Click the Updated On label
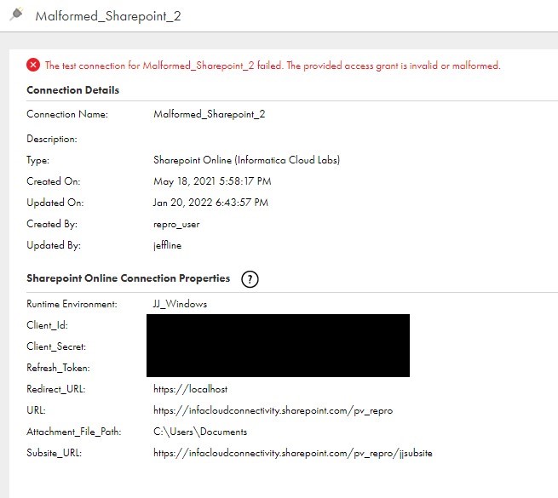 [x=55, y=203]
